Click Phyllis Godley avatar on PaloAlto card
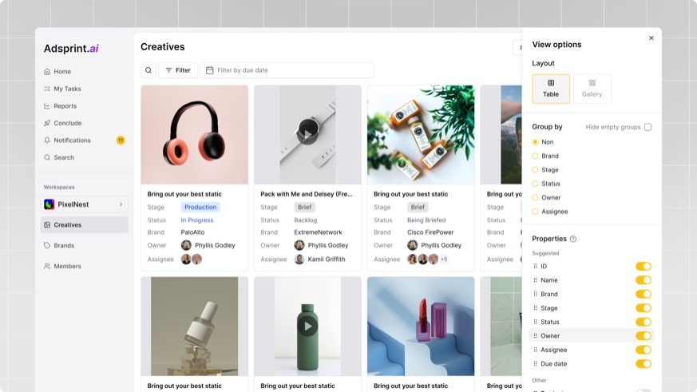 pyautogui.click(x=186, y=245)
